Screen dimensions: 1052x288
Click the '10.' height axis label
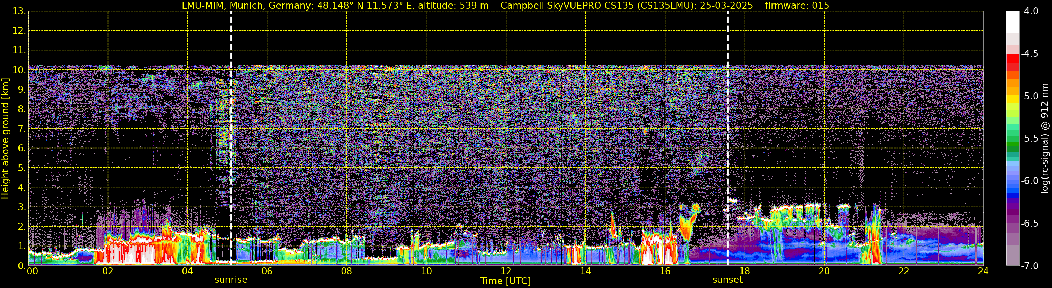[19, 70]
